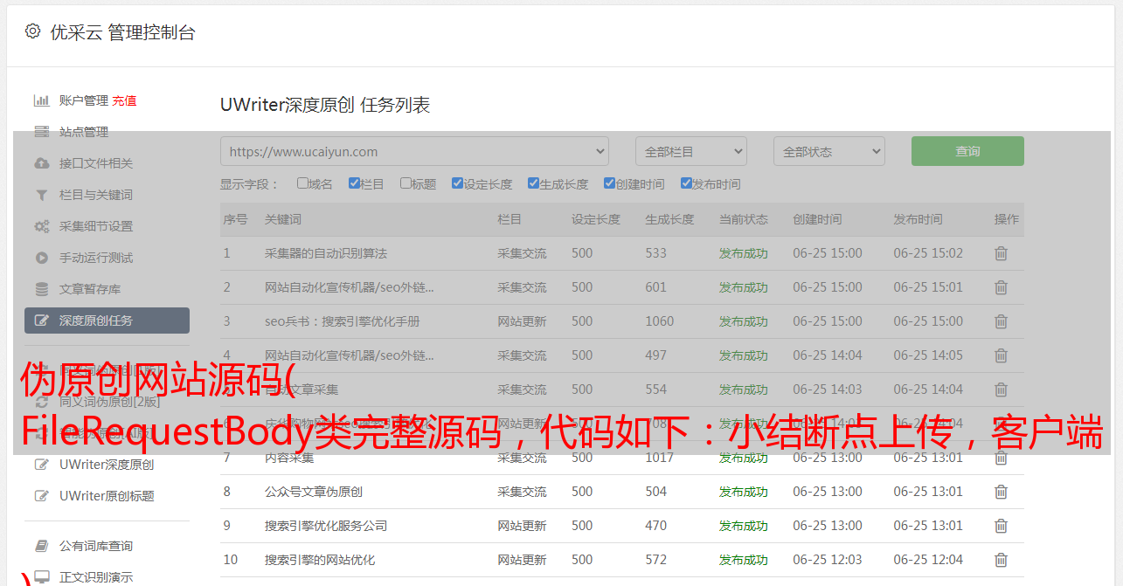Click the keyword 采集器的自动识别算法
The image size is (1123, 586).
point(326,253)
